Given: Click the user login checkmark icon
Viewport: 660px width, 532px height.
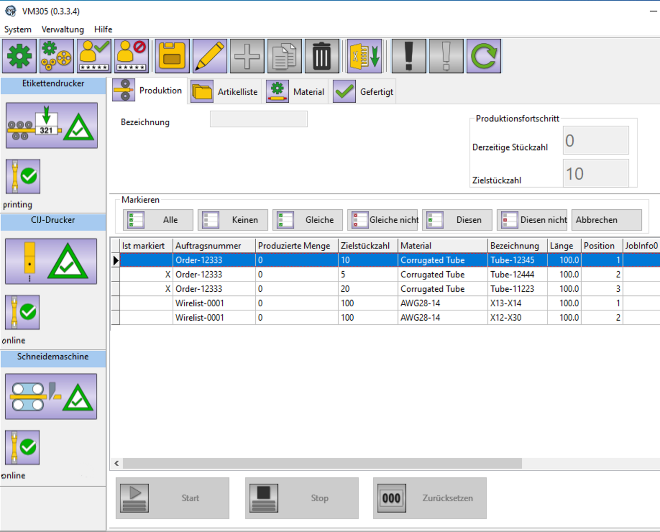Looking at the screenshot, I should coord(94,56).
